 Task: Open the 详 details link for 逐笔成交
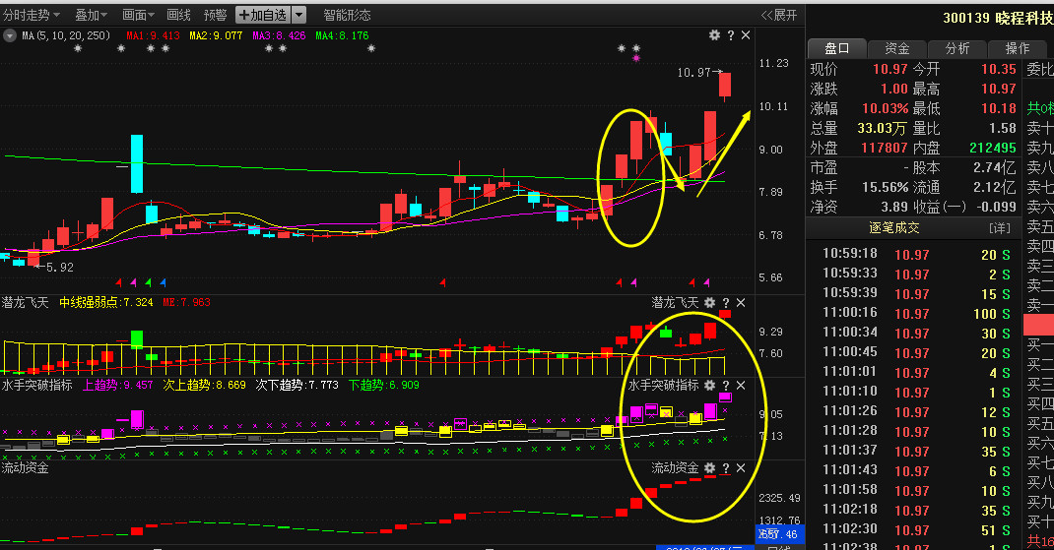click(x=1000, y=228)
